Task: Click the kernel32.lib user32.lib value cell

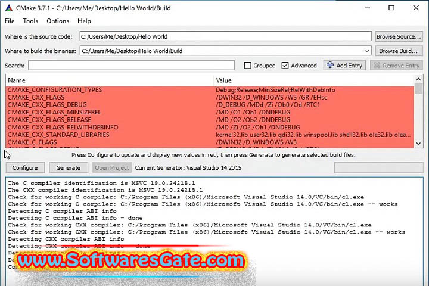Action: pos(313,135)
